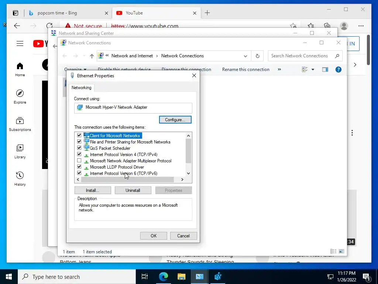Select Internet Protocol Version 6 (TCP/IPv6) item

click(x=123, y=173)
